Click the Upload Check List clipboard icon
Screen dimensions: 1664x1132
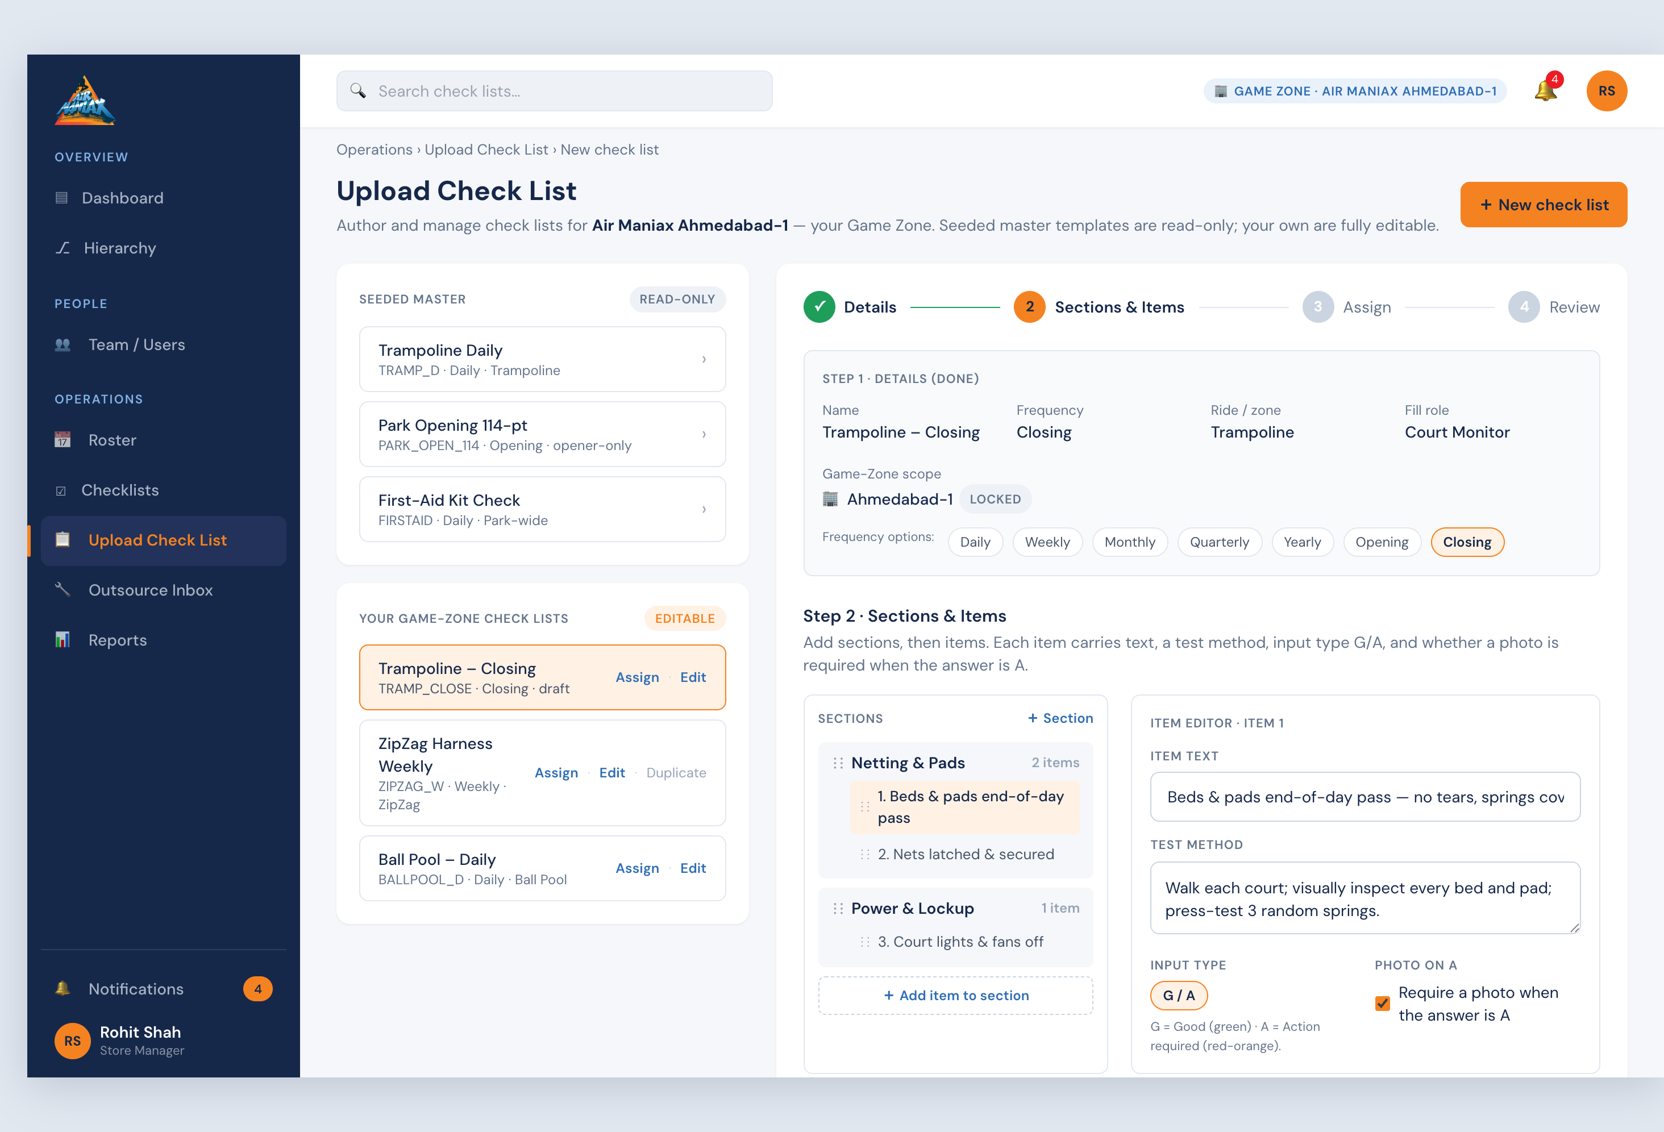click(x=63, y=540)
